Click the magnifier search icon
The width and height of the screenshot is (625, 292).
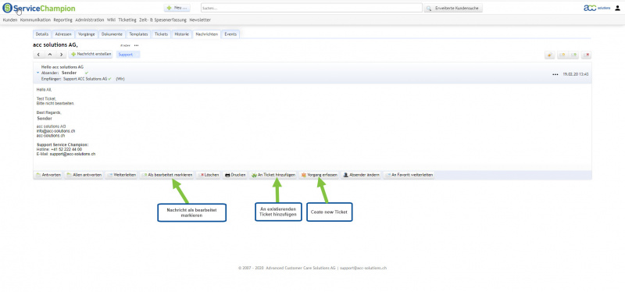428,8
